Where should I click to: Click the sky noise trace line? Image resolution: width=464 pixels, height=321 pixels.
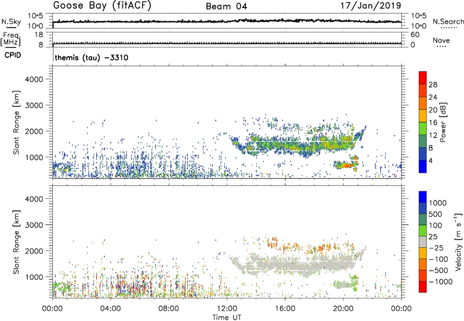point(227,21)
